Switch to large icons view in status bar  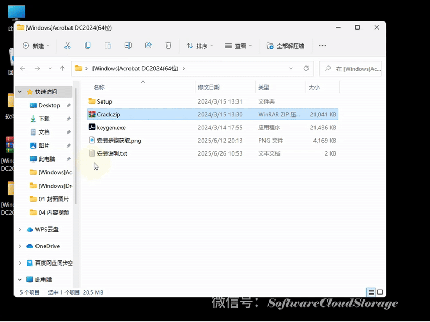point(380,292)
